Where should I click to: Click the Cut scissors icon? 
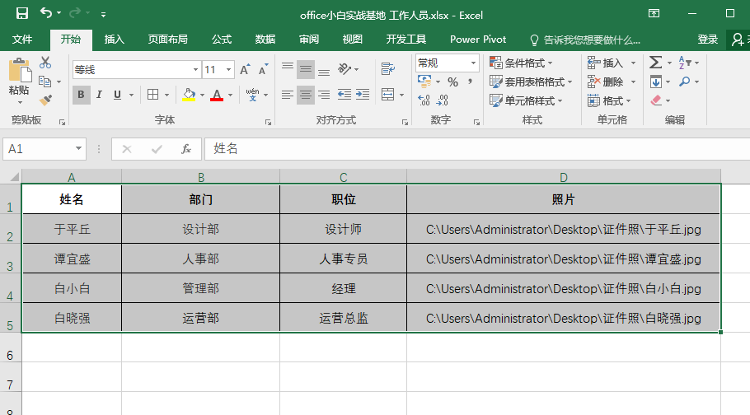pos(45,63)
